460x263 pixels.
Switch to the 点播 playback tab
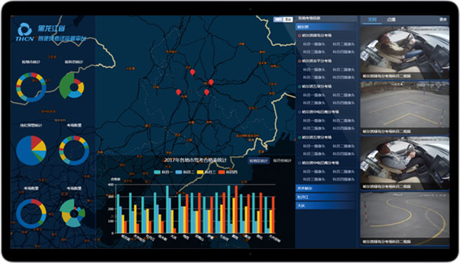pos(391,20)
